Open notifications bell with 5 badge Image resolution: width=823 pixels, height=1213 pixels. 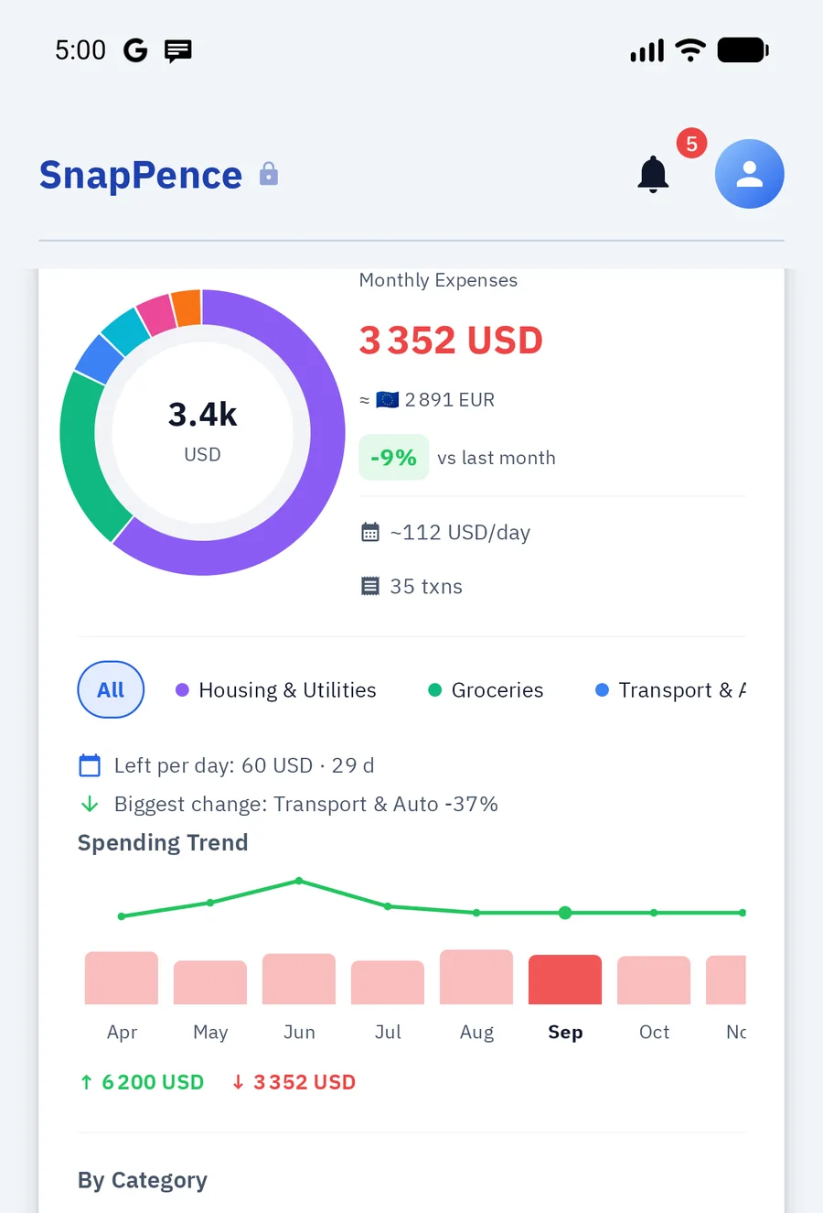654,173
